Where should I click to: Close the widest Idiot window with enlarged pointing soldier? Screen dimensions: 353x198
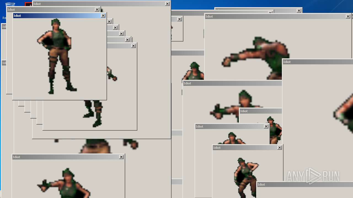pos(348,16)
